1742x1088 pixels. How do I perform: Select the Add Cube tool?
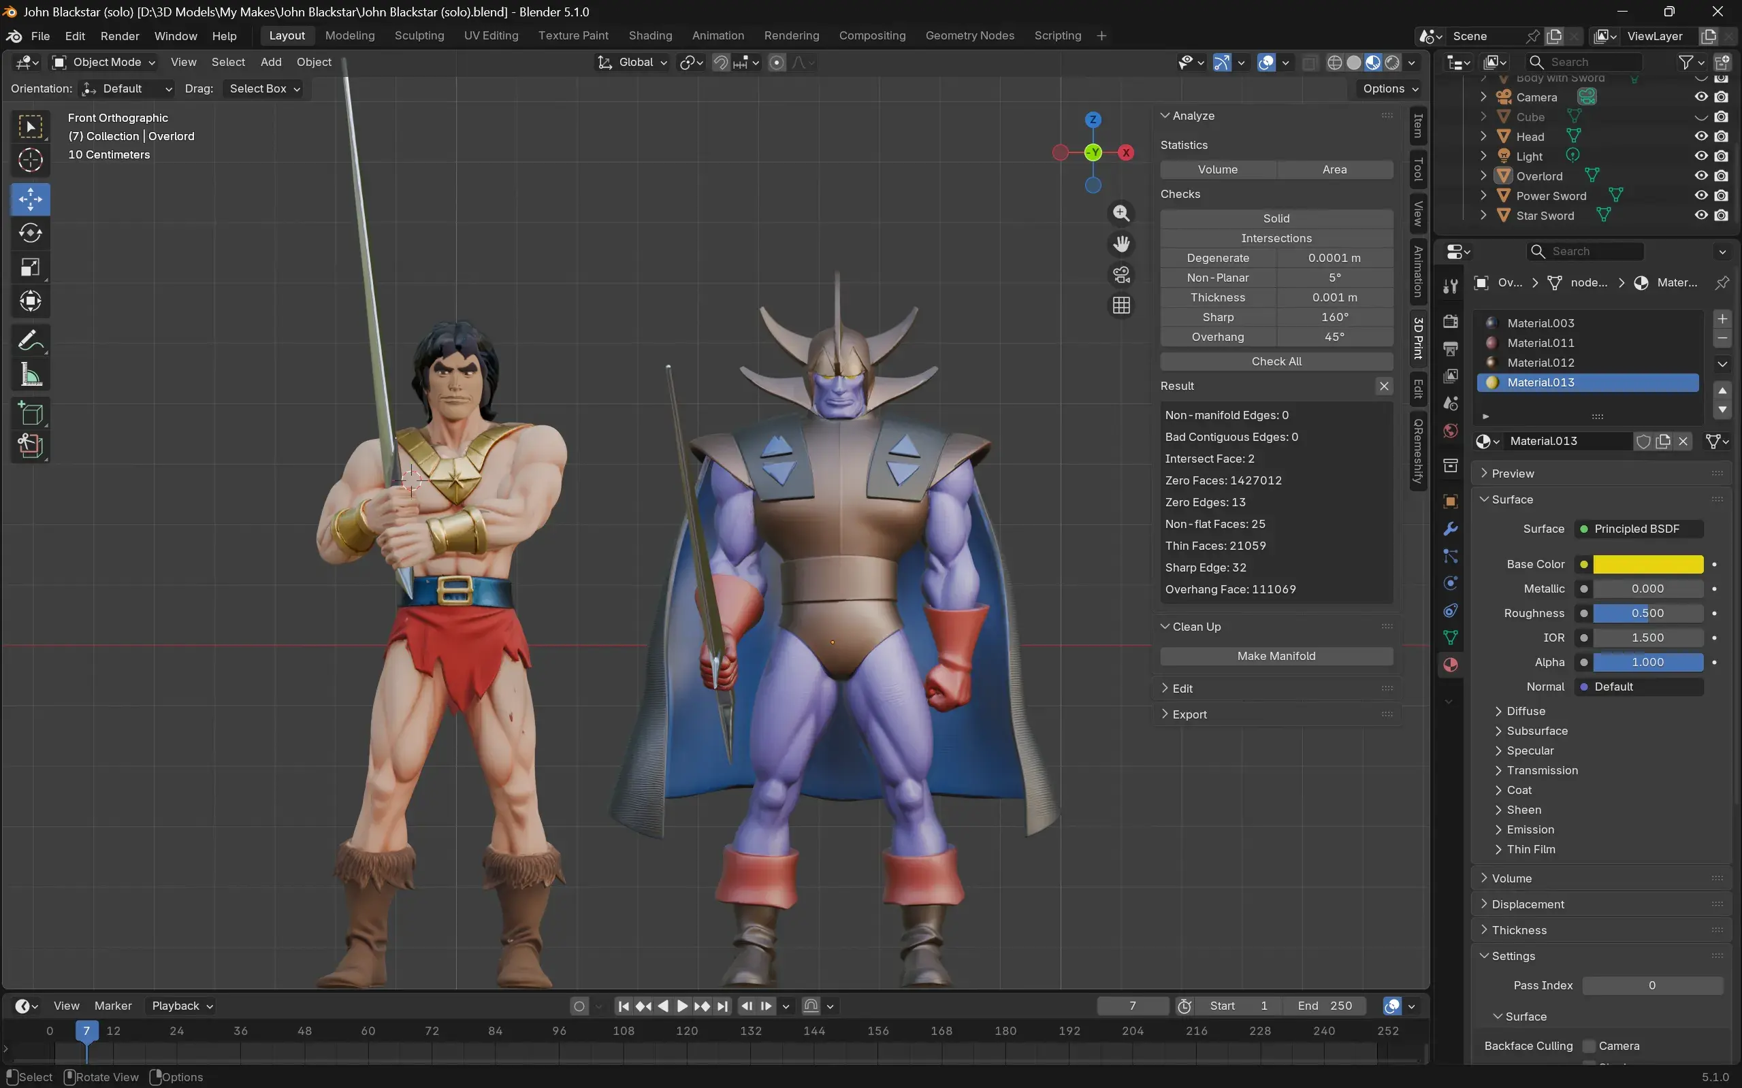30,413
